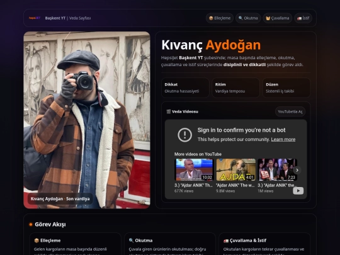The image size is (340, 255).
Task: Click the YouTube logo icon in player
Action: tap(298, 191)
